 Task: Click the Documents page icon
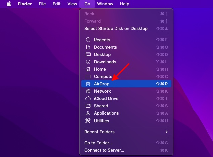(88, 47)
